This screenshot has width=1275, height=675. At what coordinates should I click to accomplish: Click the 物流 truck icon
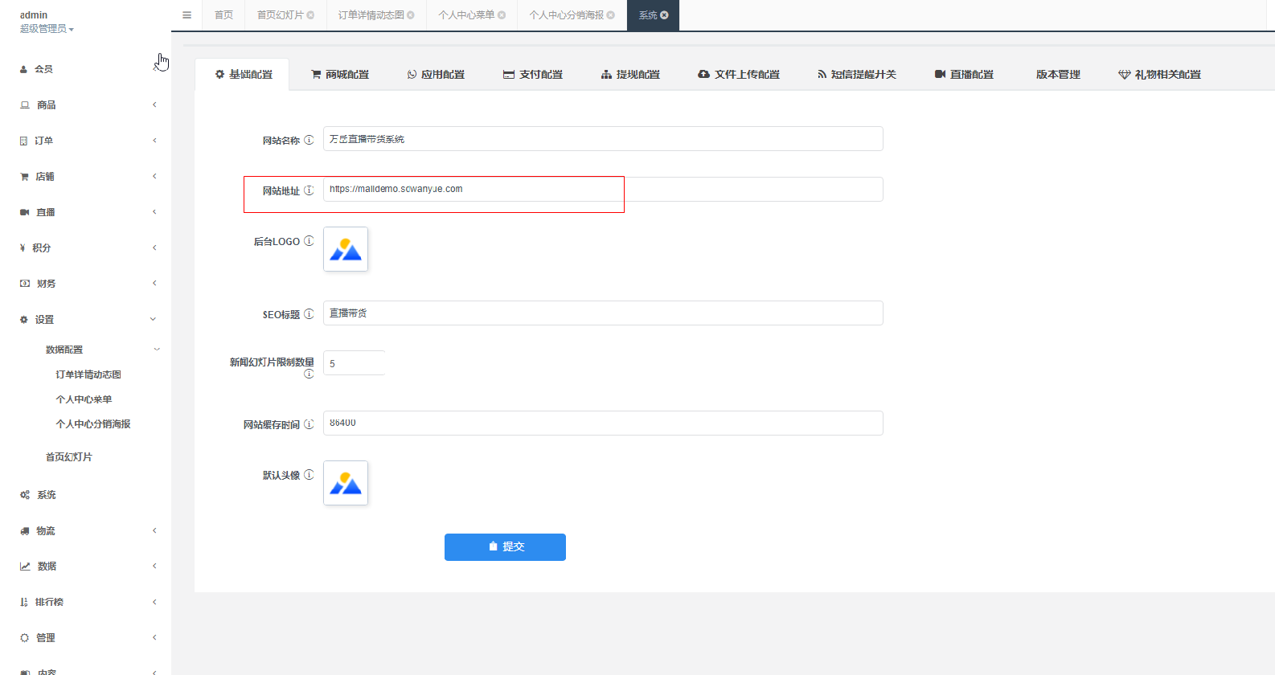[x=25, y=531]
